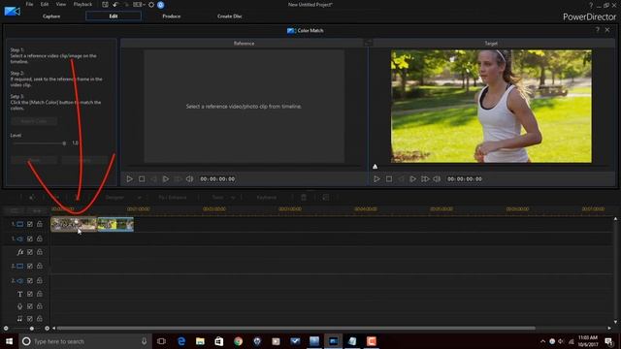This screenshot has height=349, width=621.
Task: Switch to the Capture module tab
Action: (x=51, y=16)
